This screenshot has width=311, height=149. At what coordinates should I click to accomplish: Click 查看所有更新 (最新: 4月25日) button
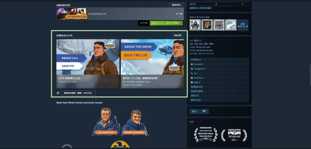[x=78, y=93]
